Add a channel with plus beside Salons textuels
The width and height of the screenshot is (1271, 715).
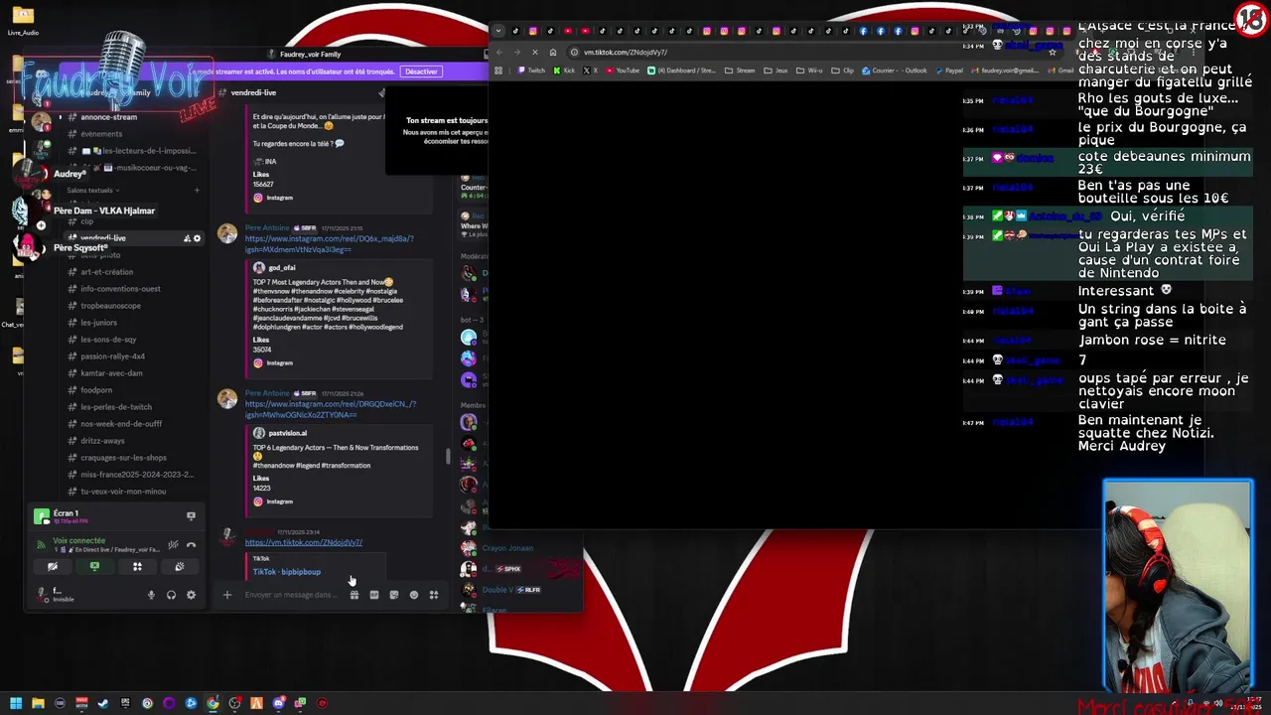pyautogui.click(x=196, y=190)
